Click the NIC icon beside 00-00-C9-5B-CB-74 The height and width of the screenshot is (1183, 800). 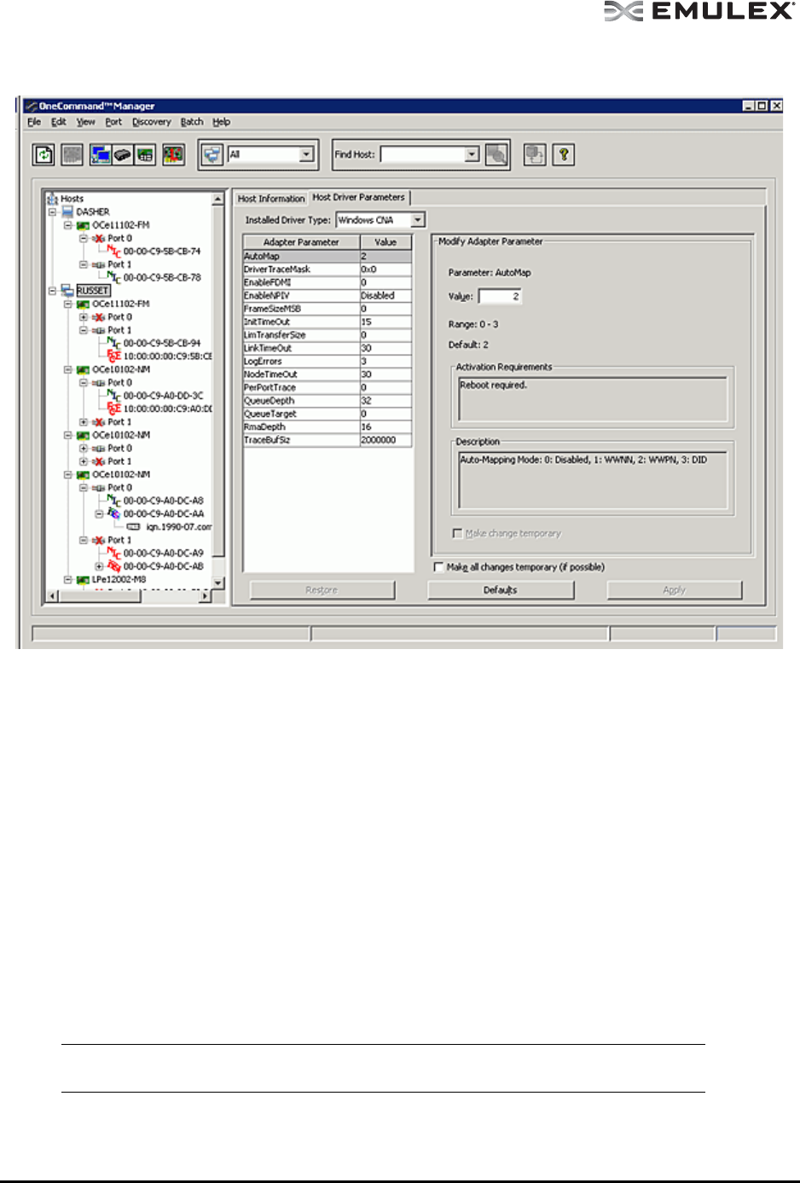114,252
